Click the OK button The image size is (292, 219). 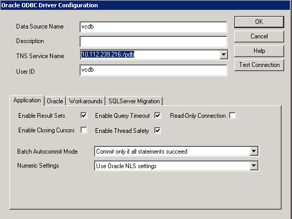click(259, 22)
